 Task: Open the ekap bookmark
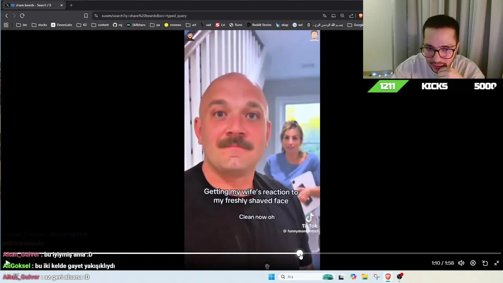tap(282, 25)
